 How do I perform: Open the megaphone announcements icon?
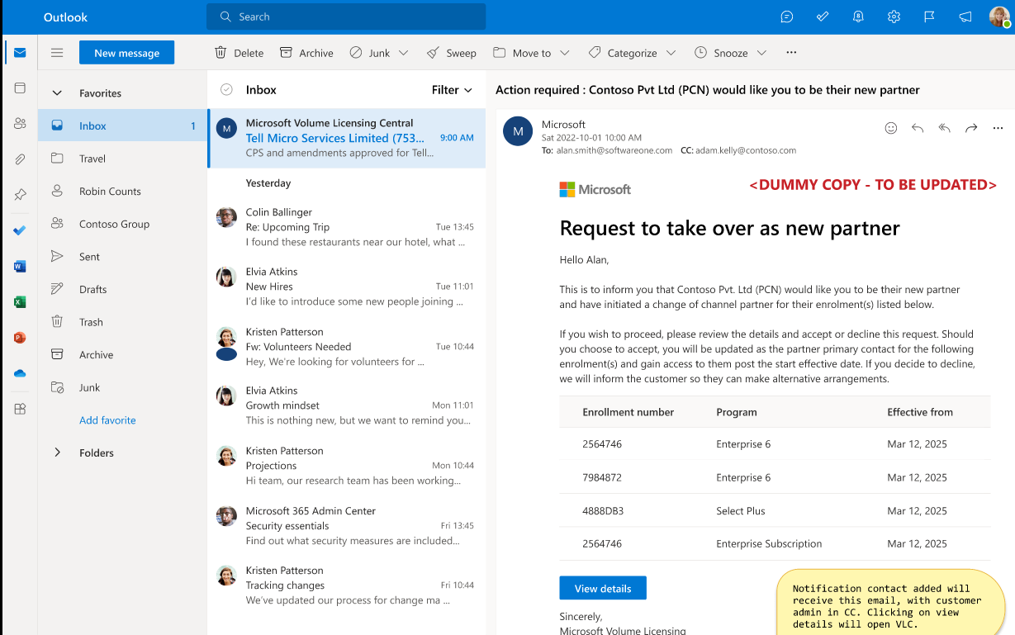[x=965, y=17]
